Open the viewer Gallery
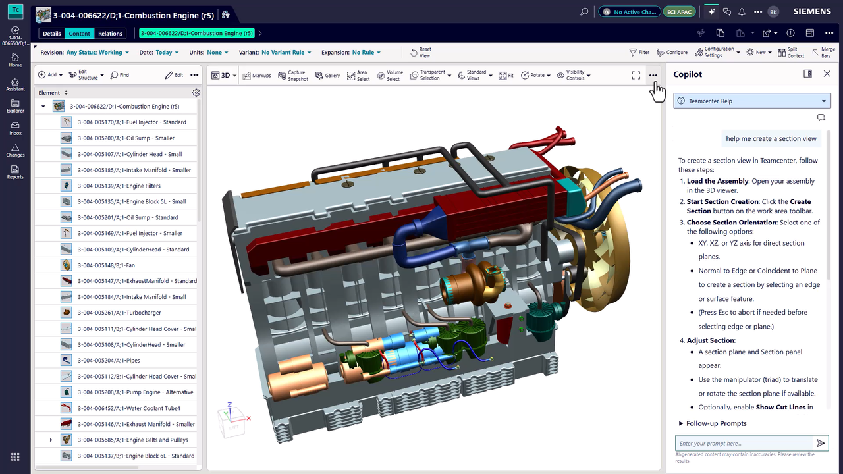The width and height of the screenshot is (843, 474). [x=327, y=76]
